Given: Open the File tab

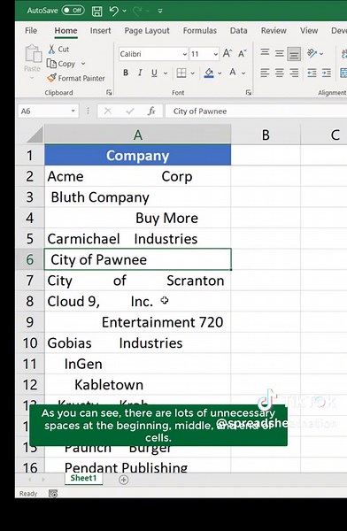Looking at the screenshot, I should [31, 30].
